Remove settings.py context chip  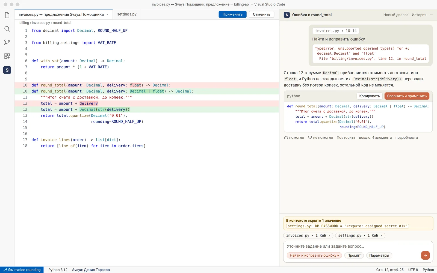click(381, 236)
